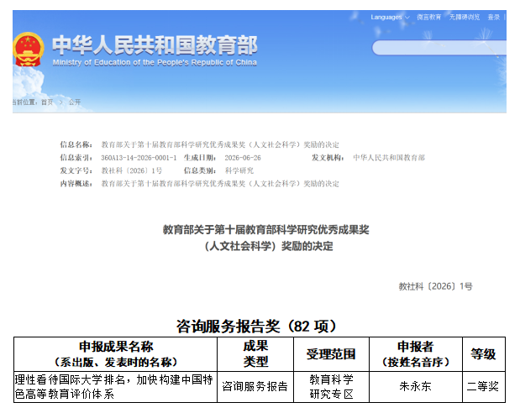520x413 pixels.
Task: Open the 微言教育 link
Action: 428,18
